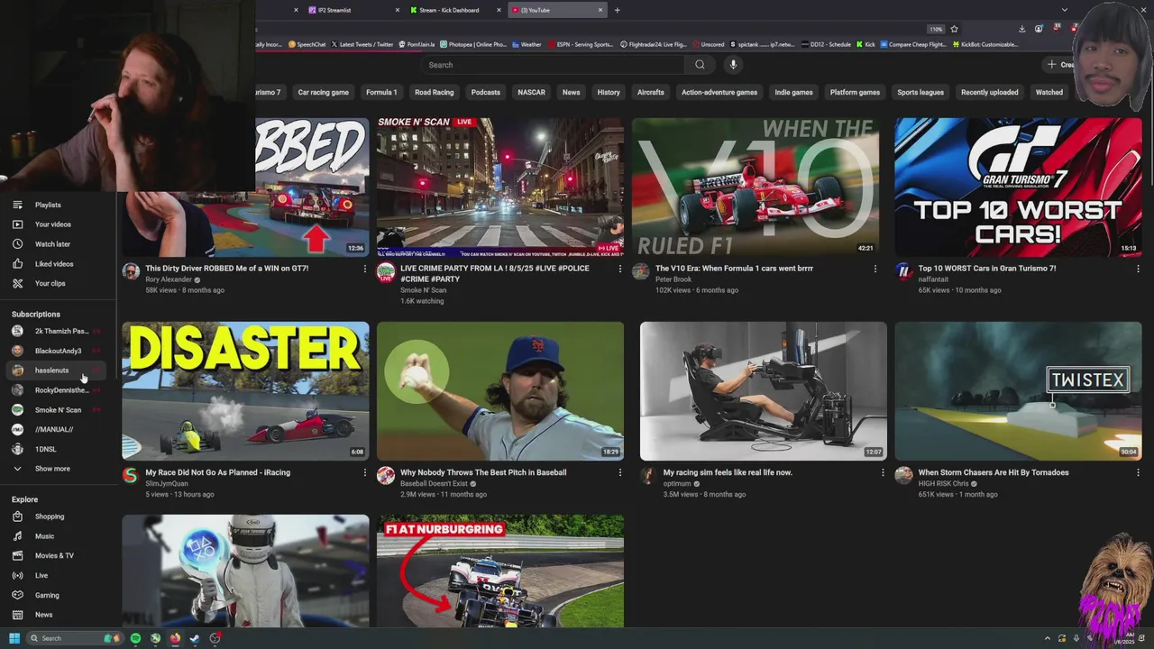Screen dimensions: 1154x649
Task: Switch to the IP2 Streamlist tab
Action: (352, 10)
